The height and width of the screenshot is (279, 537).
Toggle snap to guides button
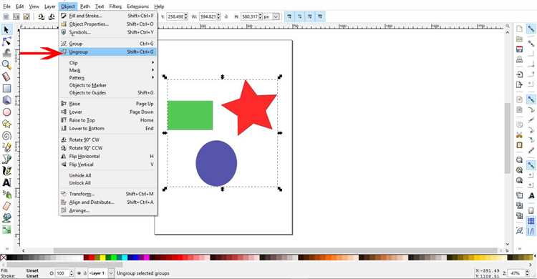tap(531, 232)
